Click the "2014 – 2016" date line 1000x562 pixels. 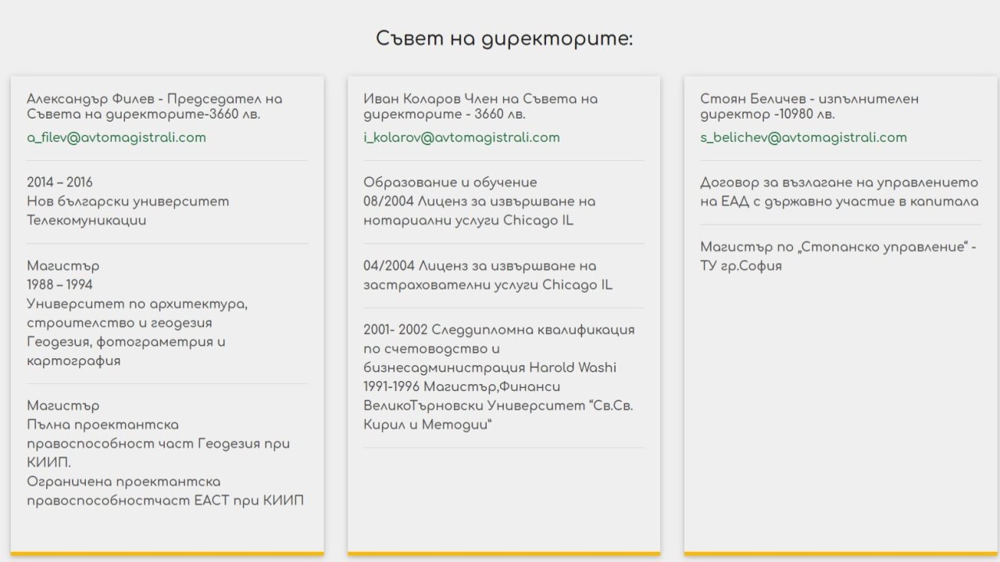pos(59,183)
